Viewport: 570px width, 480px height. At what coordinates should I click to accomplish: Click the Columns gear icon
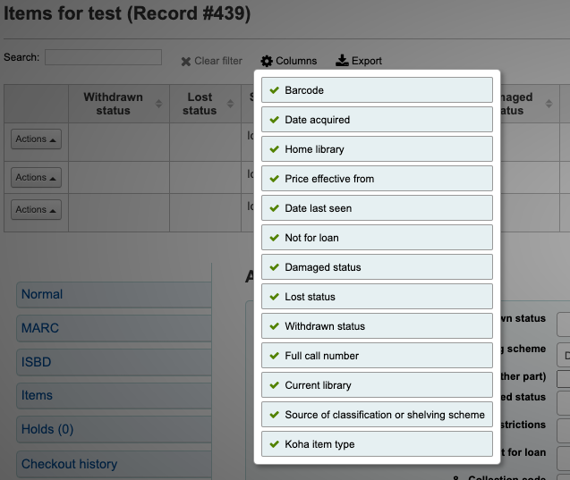point(267,61)
